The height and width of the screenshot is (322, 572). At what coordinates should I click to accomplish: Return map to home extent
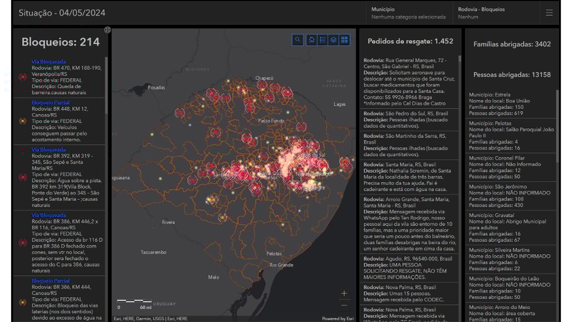click(x=312, y=40)
